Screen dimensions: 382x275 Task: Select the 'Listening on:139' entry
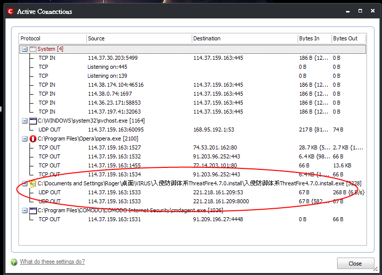pyautogui.click(x=107, y=76)
